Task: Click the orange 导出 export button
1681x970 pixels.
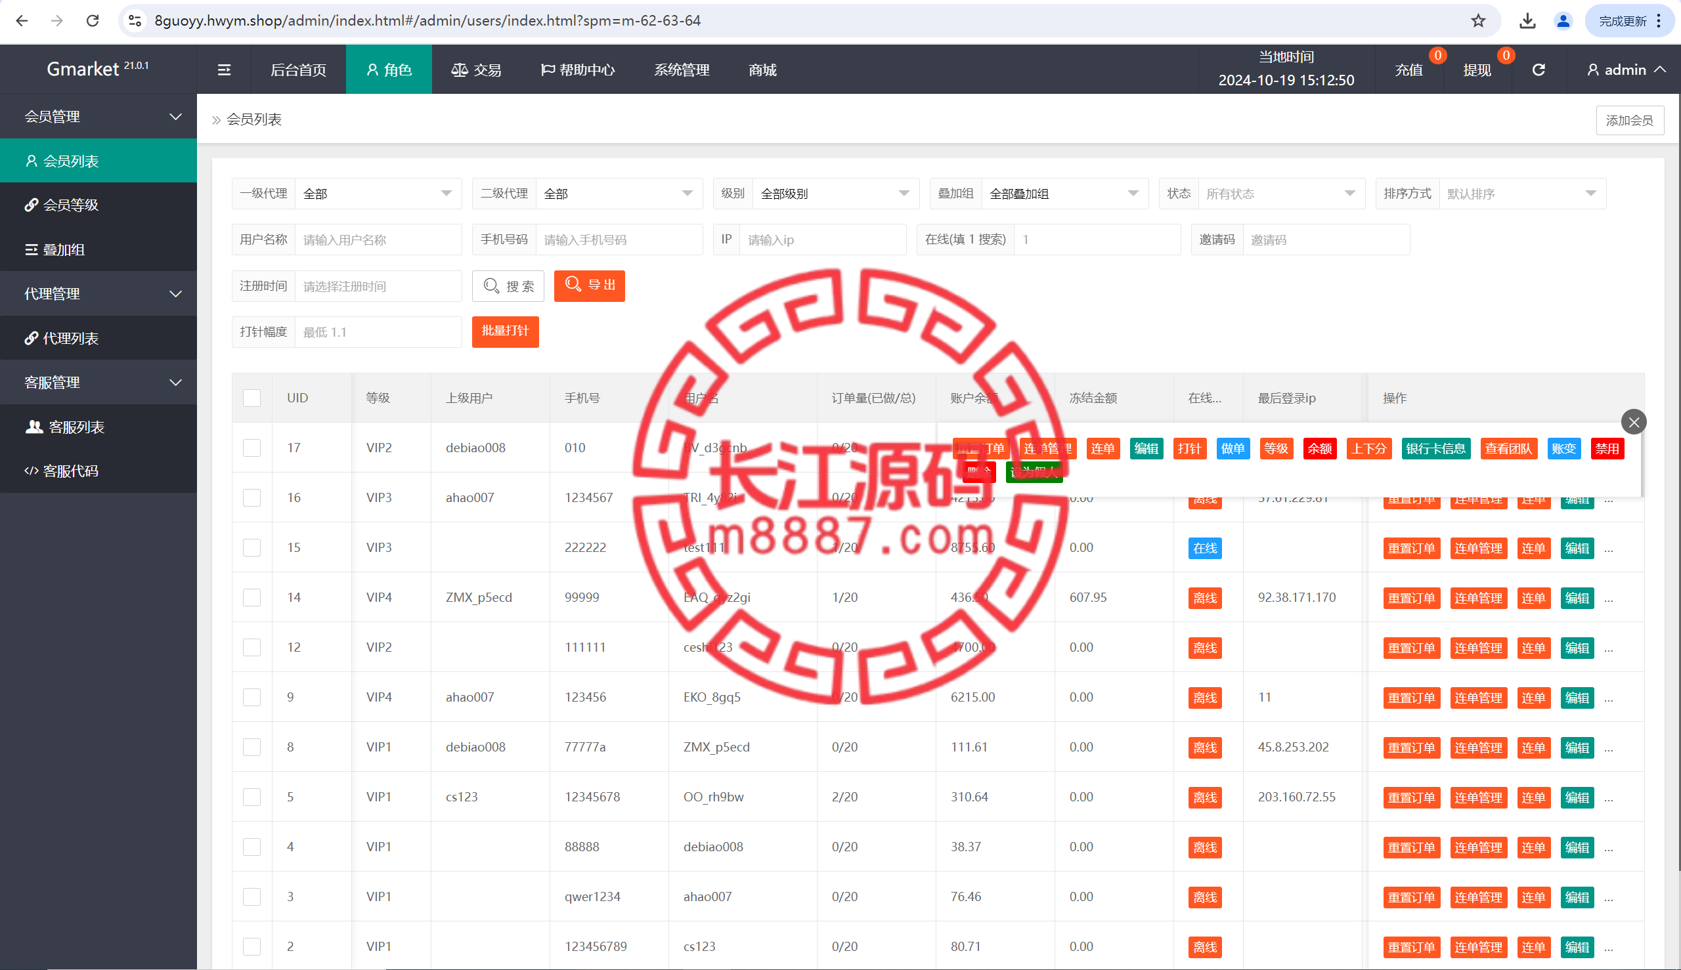Action: pos(589,285)
